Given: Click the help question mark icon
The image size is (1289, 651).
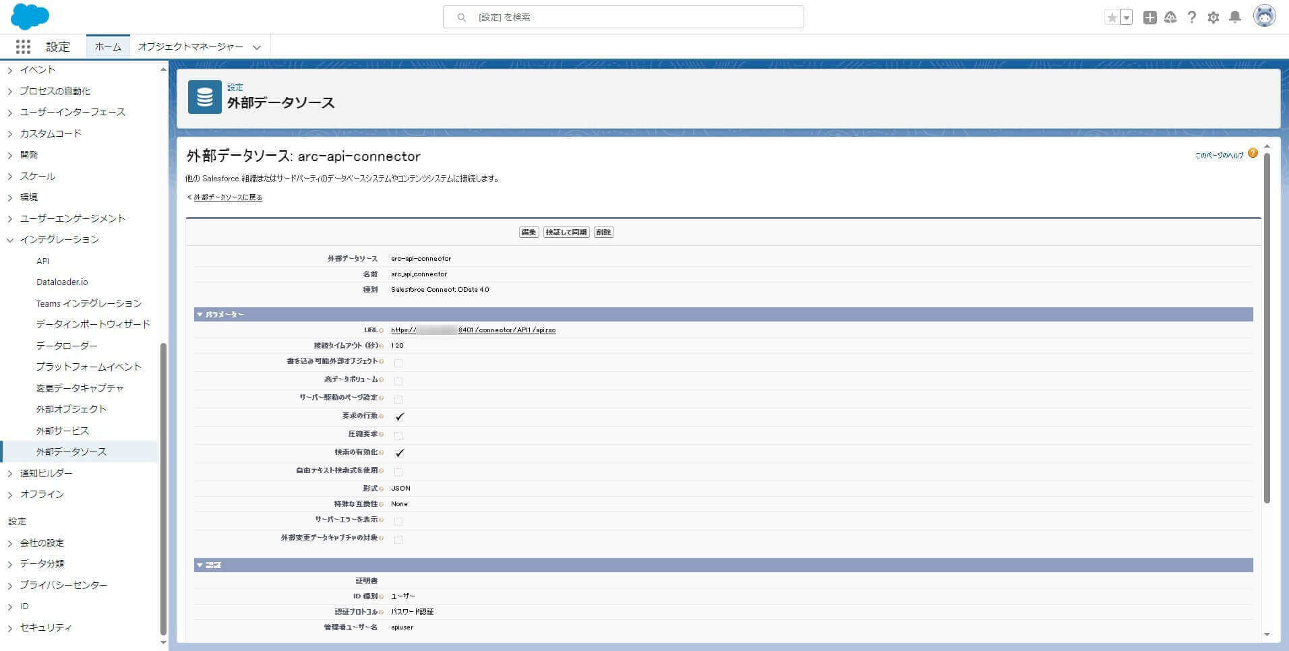Looking at the screenshot, I should point(1192,18).
